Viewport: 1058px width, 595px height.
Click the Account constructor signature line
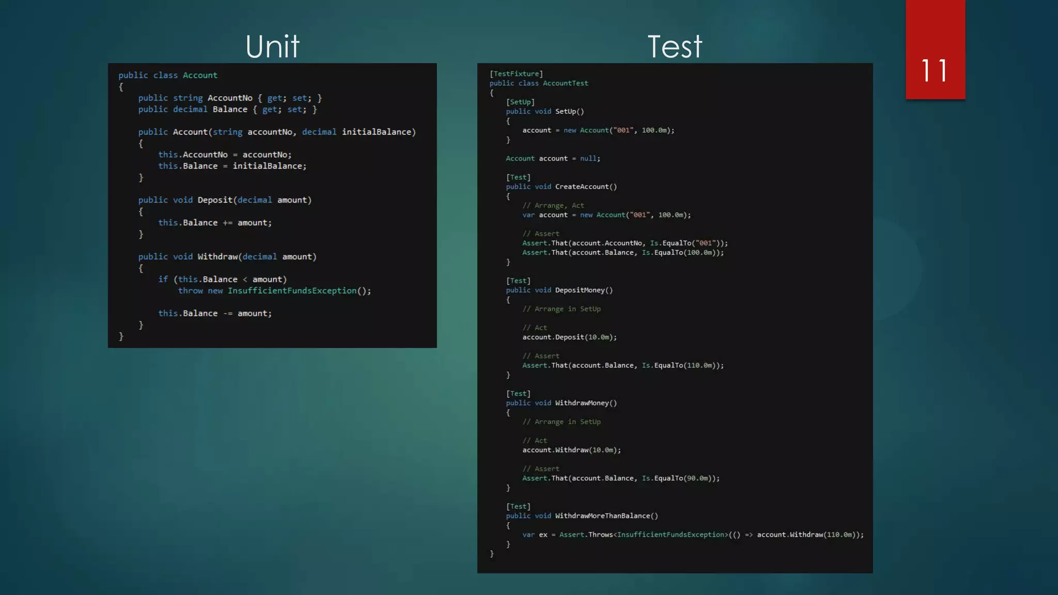[x=277, y=132]
